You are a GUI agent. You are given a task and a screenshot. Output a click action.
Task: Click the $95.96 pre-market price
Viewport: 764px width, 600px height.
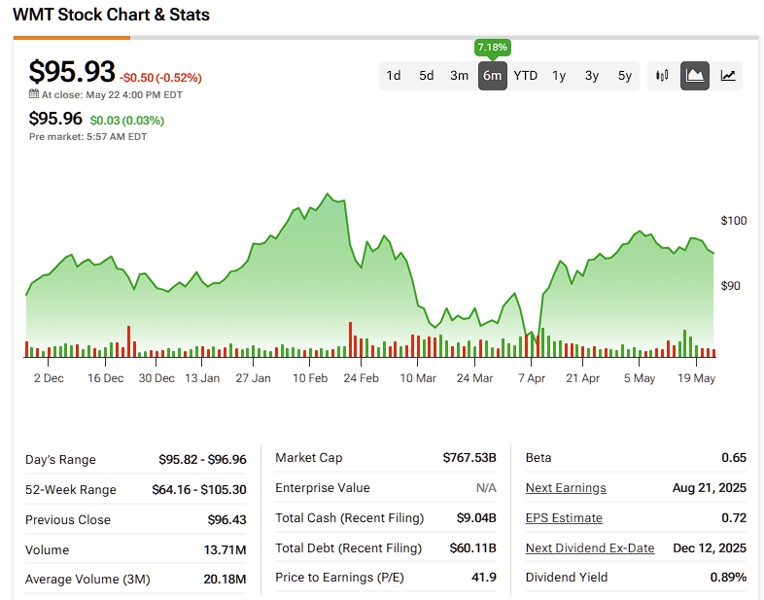(55, 119)
